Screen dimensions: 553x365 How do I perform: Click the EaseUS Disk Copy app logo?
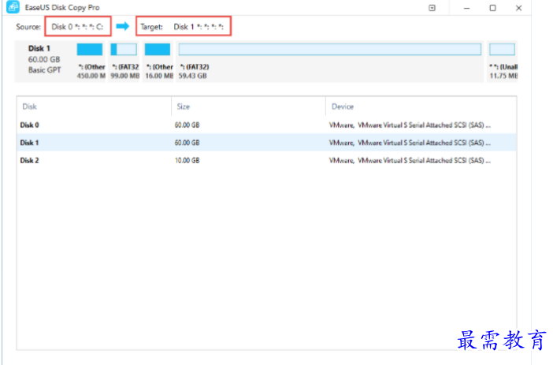tap(13, 7)
